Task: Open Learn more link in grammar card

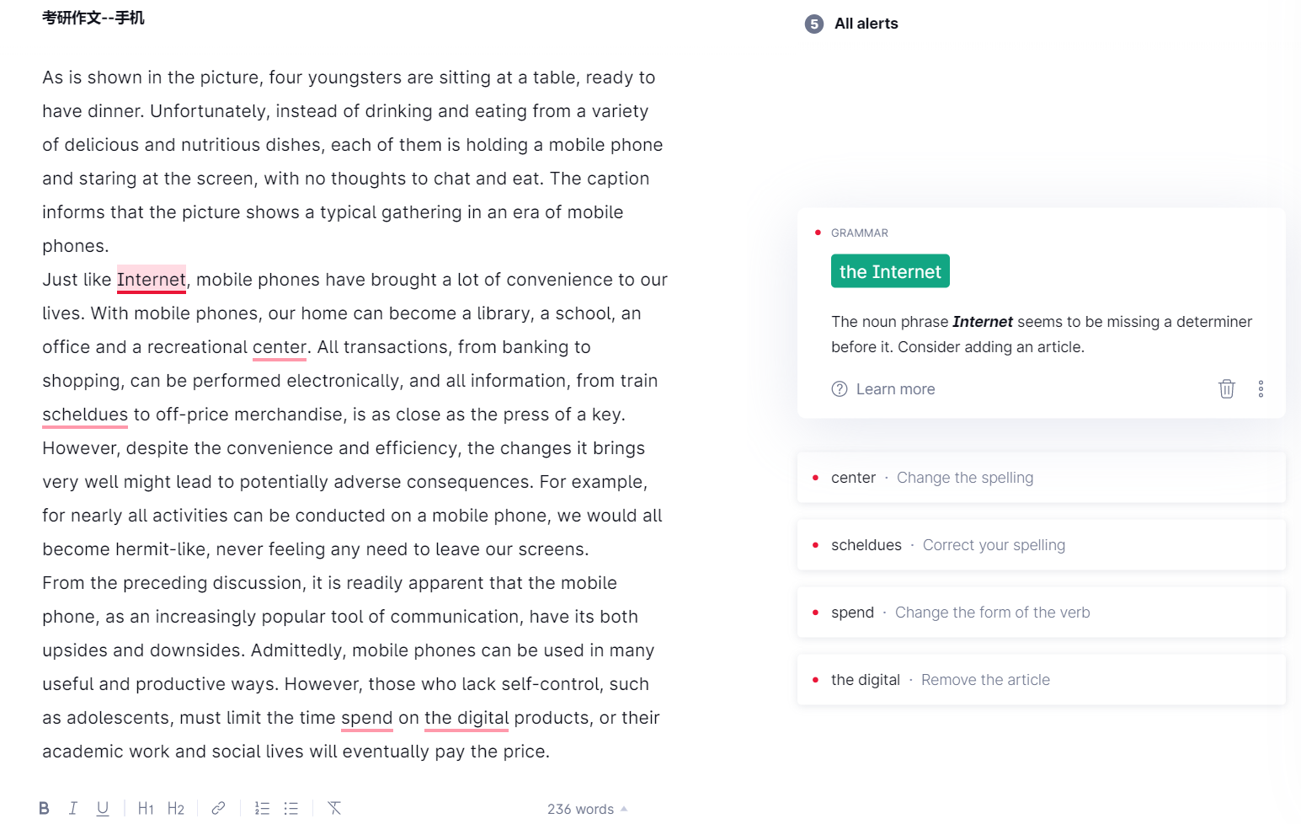Action: (x=894, y=389)
